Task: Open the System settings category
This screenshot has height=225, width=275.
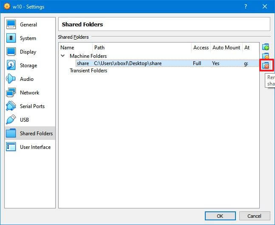Action: click(30, 38)
